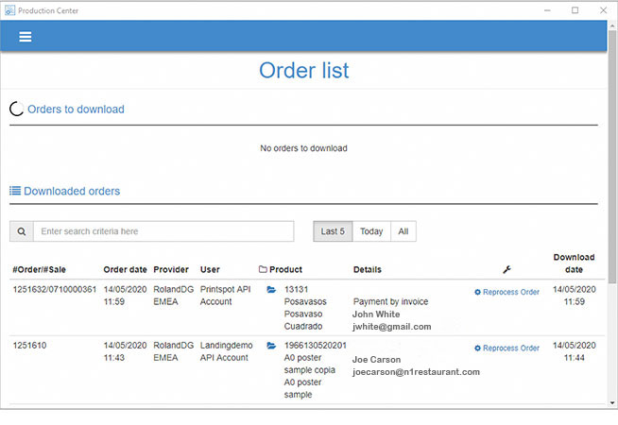The image size is (618, 425).
Task: Expand the Orders to download section
Action: [76, 110]
